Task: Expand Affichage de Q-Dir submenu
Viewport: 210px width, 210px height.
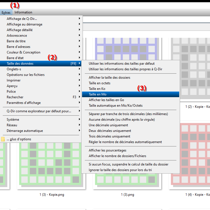Action: tap(41, 18)
